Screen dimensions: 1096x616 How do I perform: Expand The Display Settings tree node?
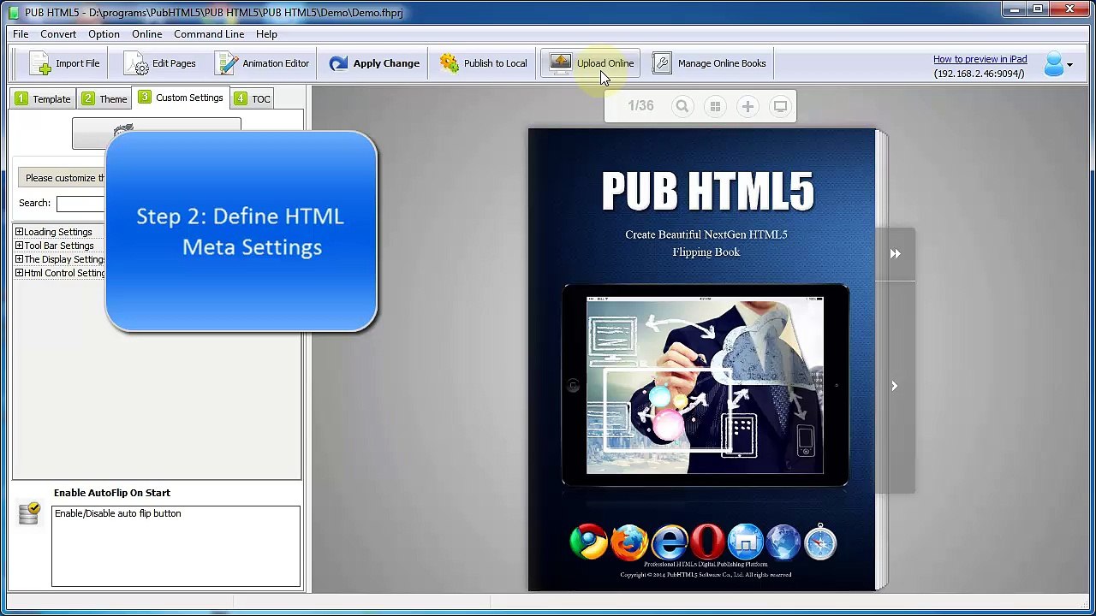(19, 259)
